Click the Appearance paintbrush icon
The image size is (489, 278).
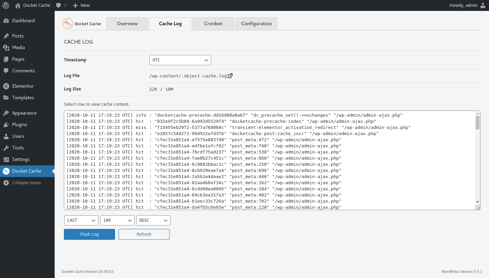[7, 113]
